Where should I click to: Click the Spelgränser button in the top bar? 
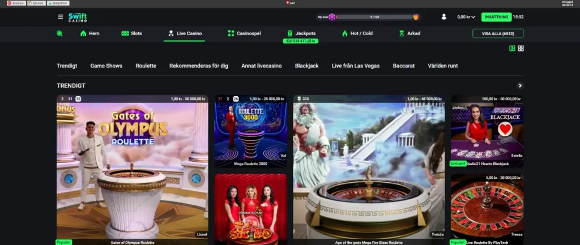click(x=58, y=3)
